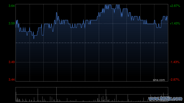Click the 3.49 price axis label
The width and height of the screenshot is (184, 103).
(x=11, y=62)
